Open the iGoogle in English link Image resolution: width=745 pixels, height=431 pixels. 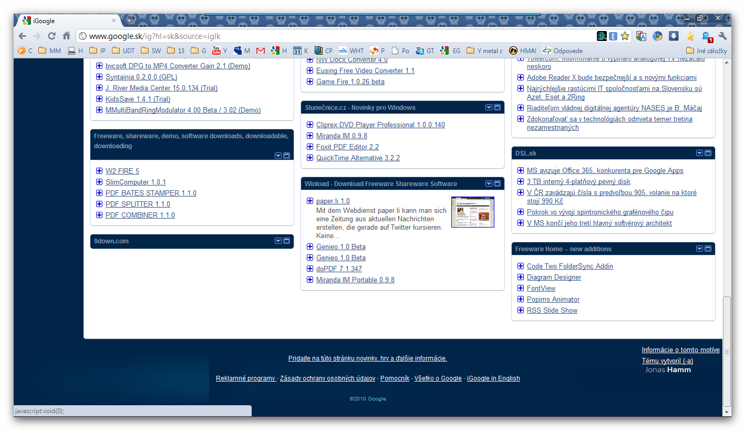pos(493,378)
